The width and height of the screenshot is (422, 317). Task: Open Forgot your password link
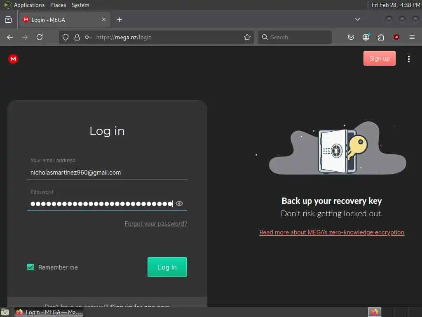[x=156, y=224]
